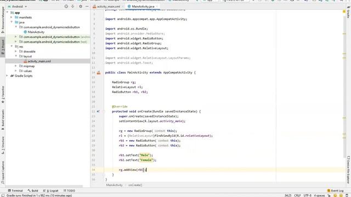
Task: Place cursor on rb2.setText("Female") line
Action: [x=138, y=160]
